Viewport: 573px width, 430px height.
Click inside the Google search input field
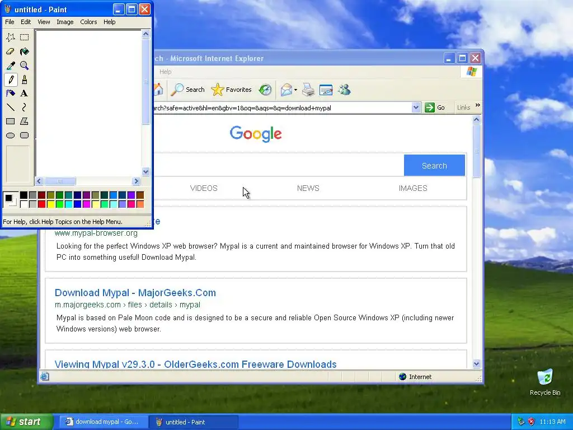tap(279, 166)
